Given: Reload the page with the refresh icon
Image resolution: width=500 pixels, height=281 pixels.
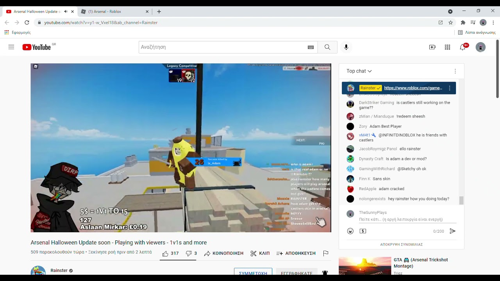Looking at the screenshot, I should [27, 23].
